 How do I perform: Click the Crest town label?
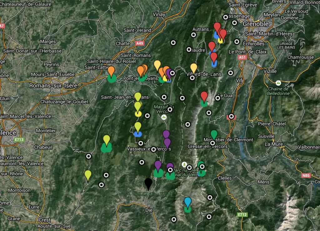[45, 220]
